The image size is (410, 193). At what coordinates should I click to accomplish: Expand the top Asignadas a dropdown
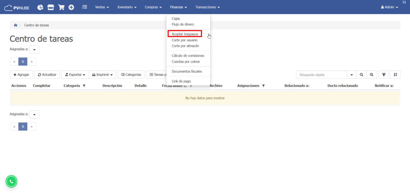point(34,50)
